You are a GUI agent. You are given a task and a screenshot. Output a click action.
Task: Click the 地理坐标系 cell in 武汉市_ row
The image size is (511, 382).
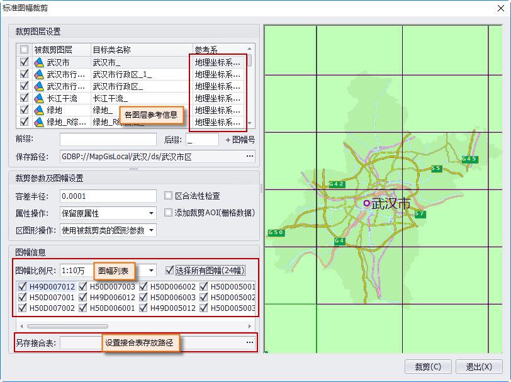(218, 62)
